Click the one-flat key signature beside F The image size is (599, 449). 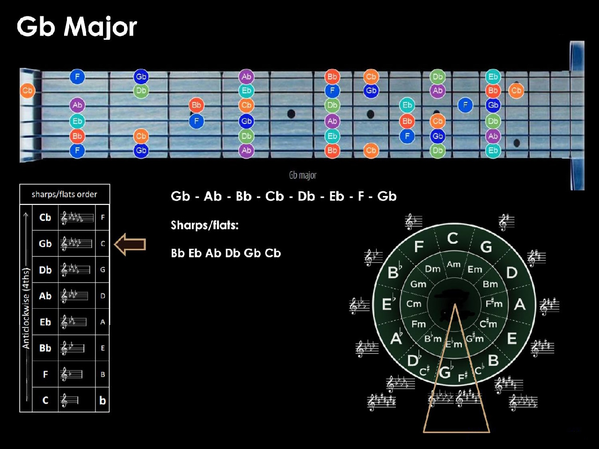click(x=413, y=221)
